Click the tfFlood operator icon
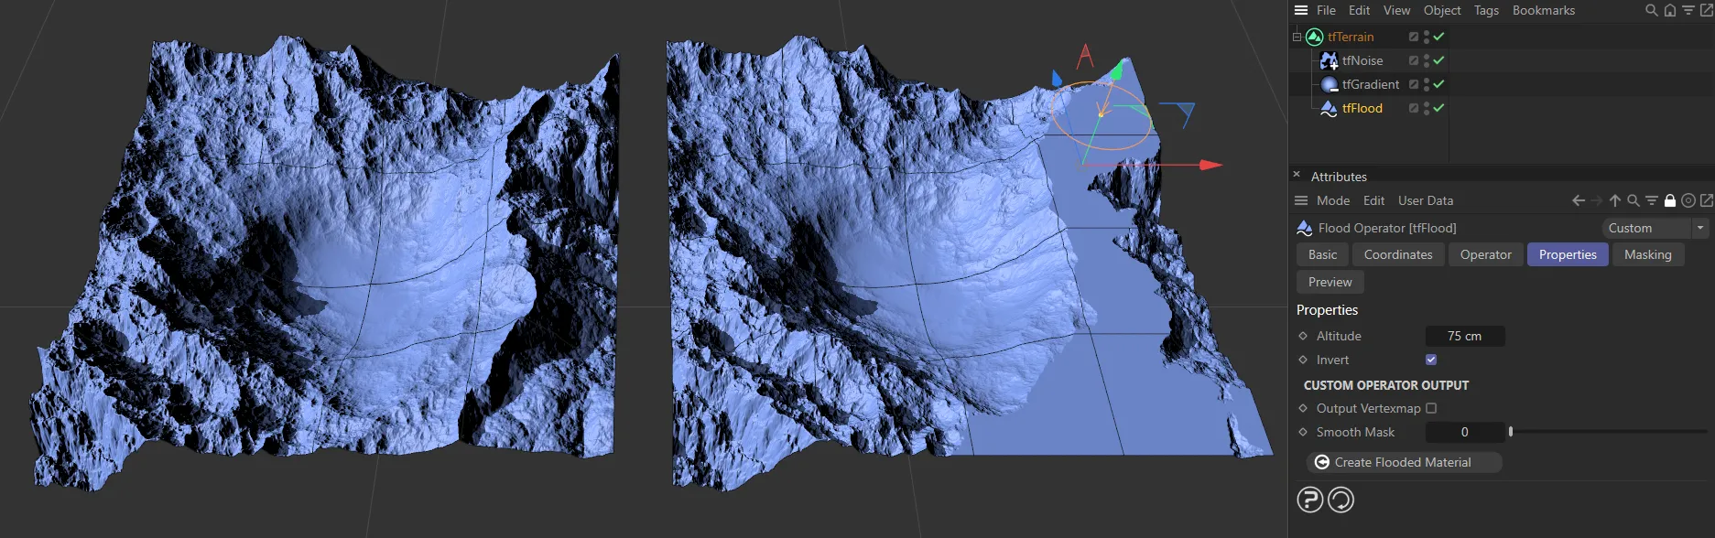Viewport: 1715px width, 538px height. pos(1329,108)
